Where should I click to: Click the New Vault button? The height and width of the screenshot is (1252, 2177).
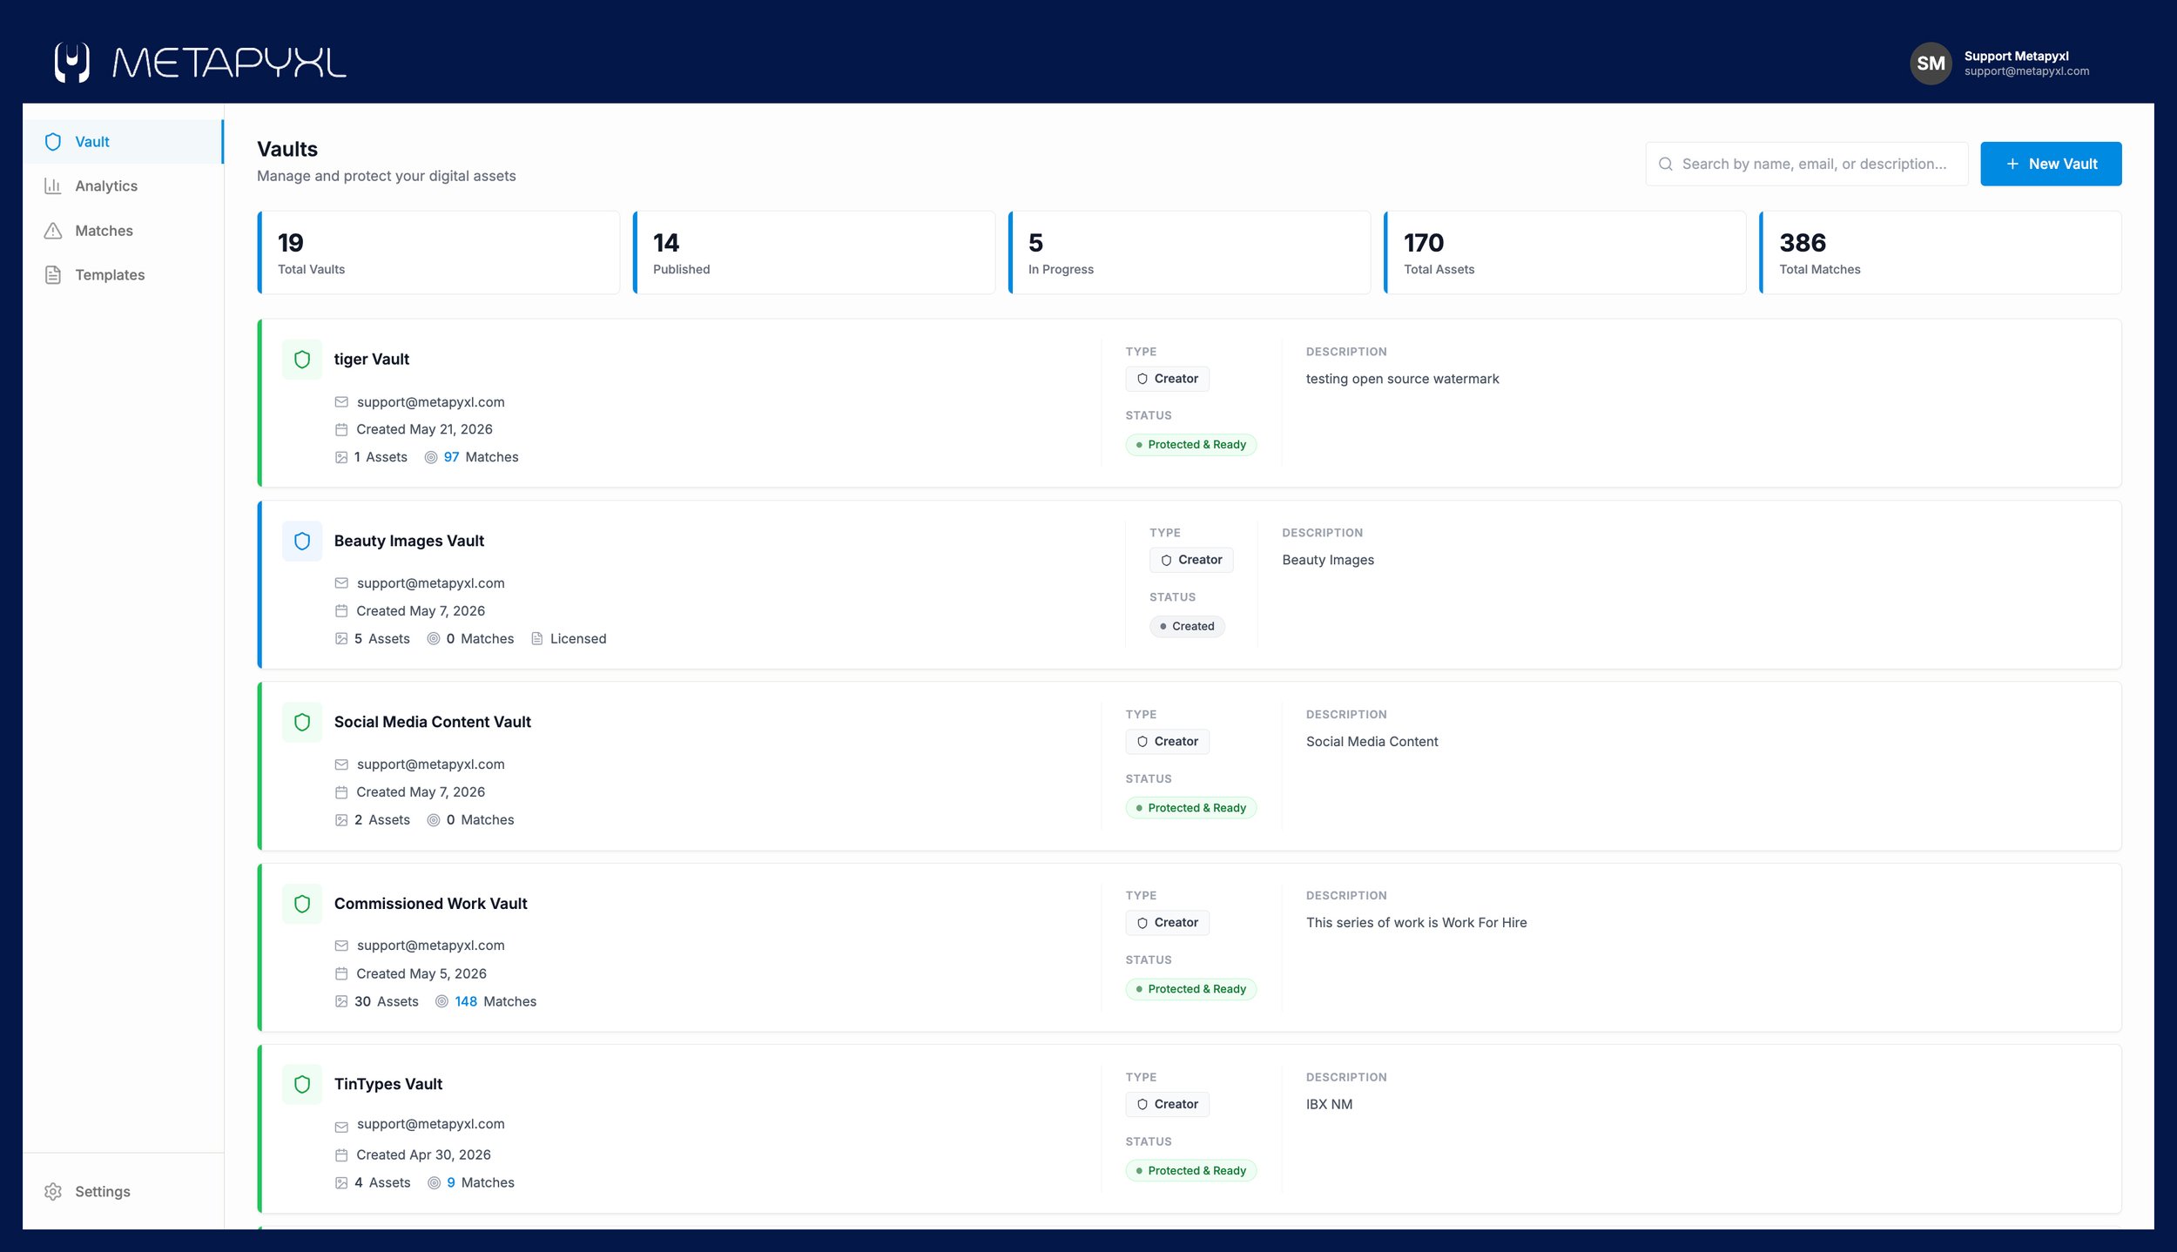[x=2051, y=164]
